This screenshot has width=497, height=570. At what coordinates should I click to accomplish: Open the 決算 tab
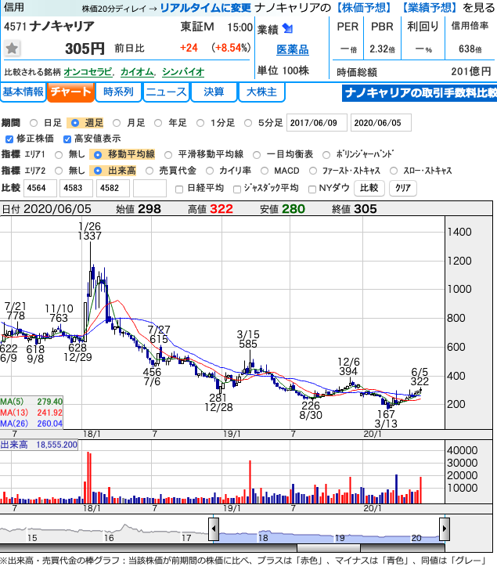(214, 92)
